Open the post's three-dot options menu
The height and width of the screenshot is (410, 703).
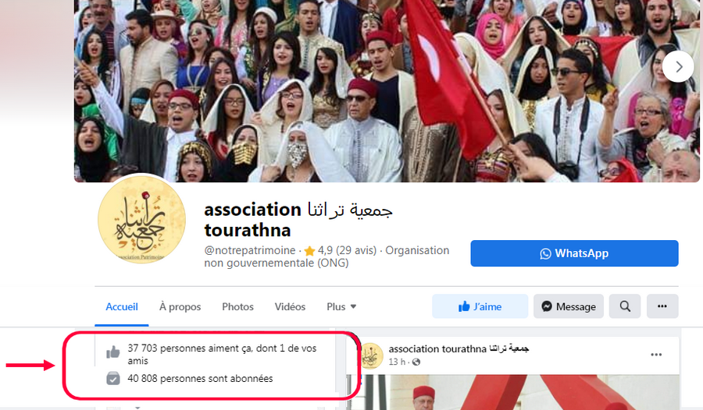pyautogui.click(x=656, y=355)
